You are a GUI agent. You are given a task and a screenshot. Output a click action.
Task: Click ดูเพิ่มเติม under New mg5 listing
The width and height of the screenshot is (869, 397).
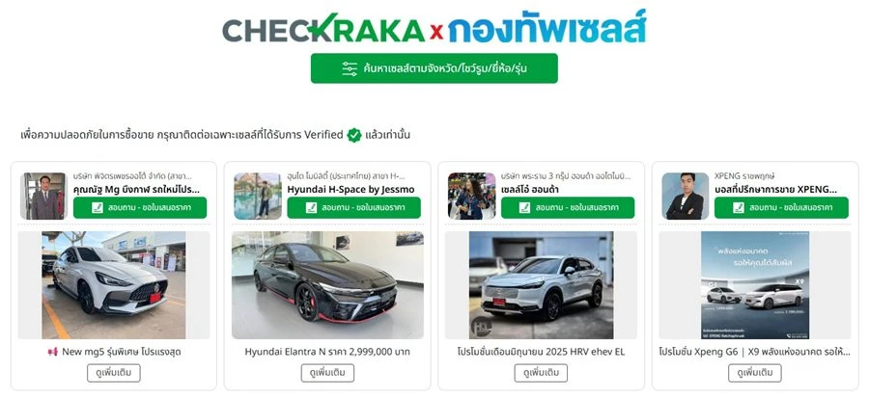114,373
